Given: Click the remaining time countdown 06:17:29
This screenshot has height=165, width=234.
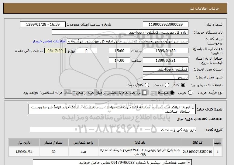Looking at the screenshot, I should point(55,51).
